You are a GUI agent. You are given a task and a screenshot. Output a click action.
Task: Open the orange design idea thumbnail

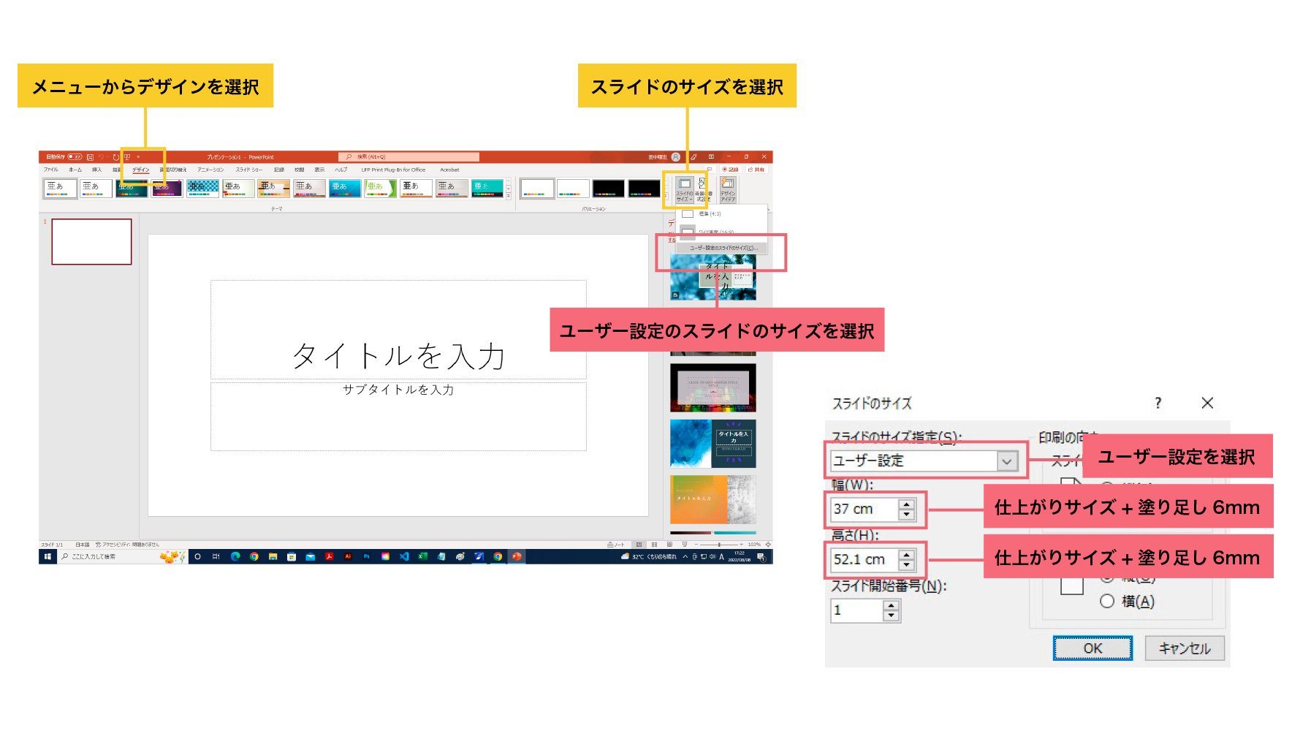tap(713, 500)
